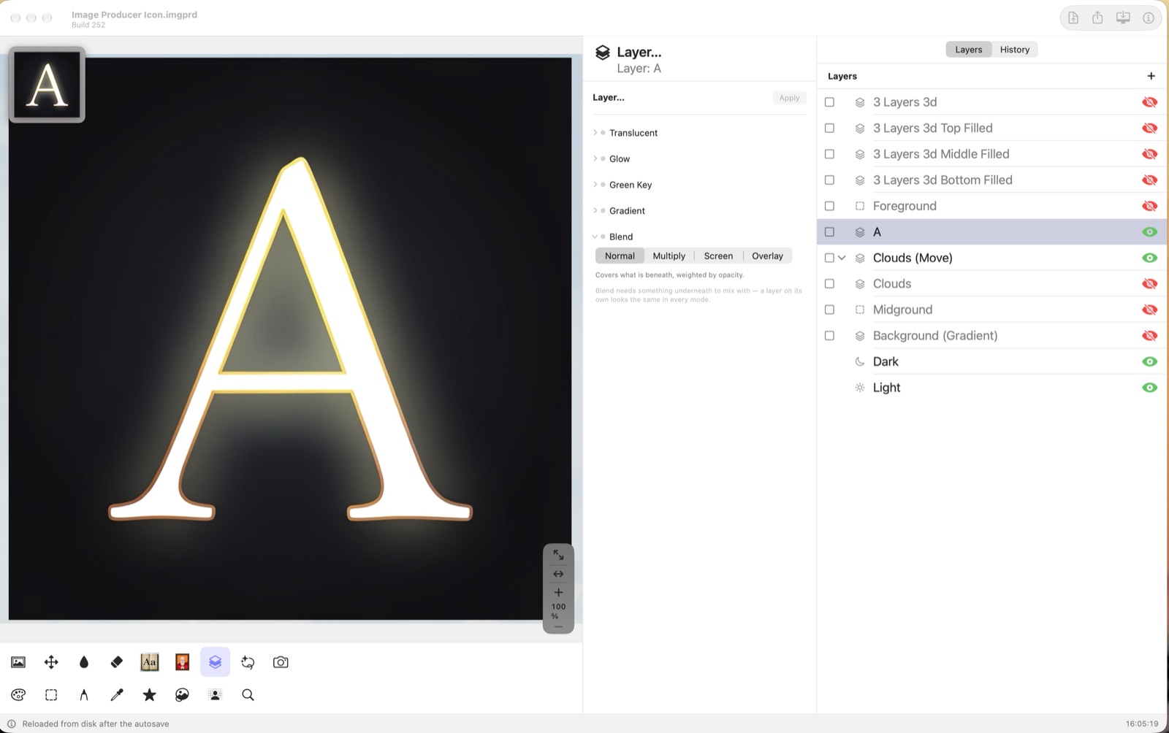Click the info button in title bar
Image resolution: width=1169 pixels, height=733 pixels.
tap(1149, 18)
